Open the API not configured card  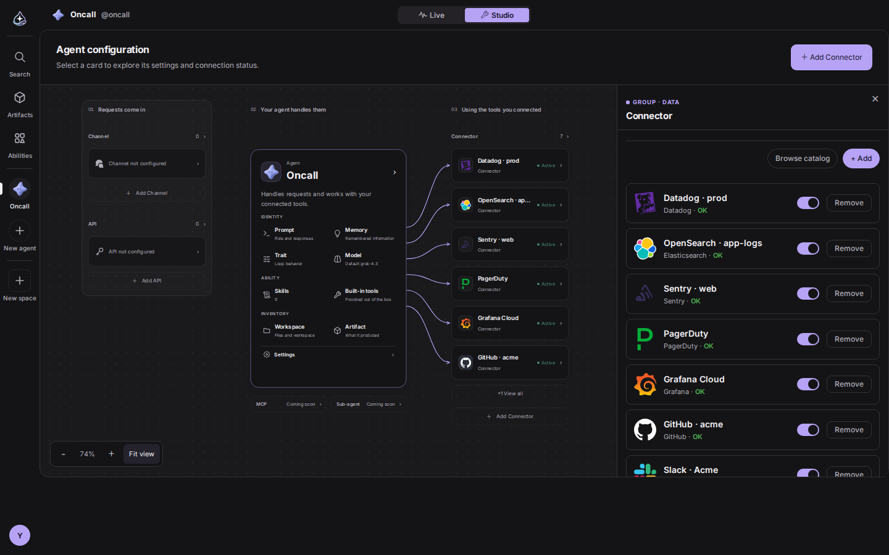tap(147, 252)
